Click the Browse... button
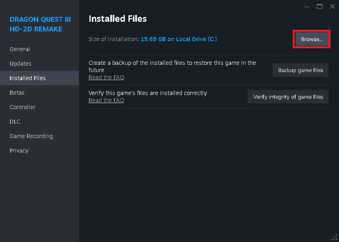 click(x=312, y=39)
